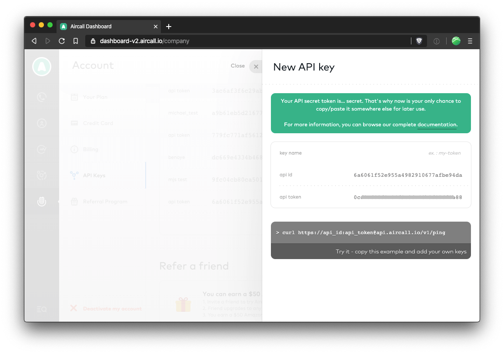This screenshot has width=504, height=354.
Task: Open a new browser tab with plus button
Action: coord(169,26)
